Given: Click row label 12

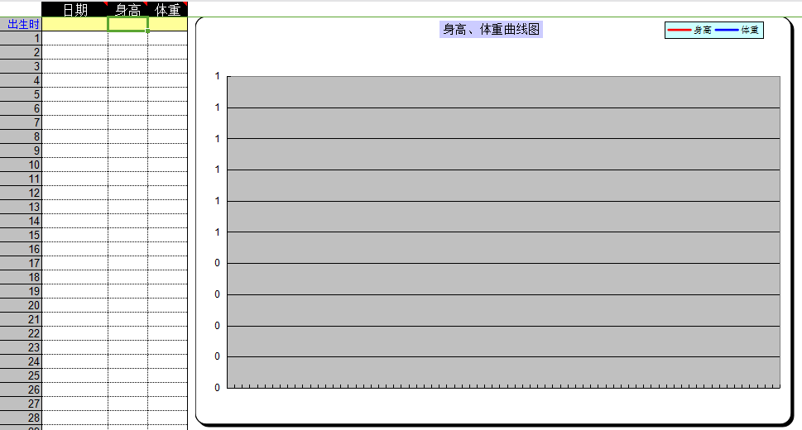Looking at the screenshot, I should coord(21,193).
